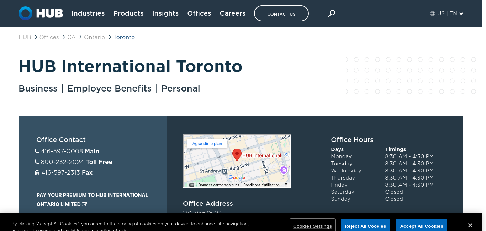Click the purple landmark icon on the map
Screen dimensions: 486x231
[x=284, y=170]
